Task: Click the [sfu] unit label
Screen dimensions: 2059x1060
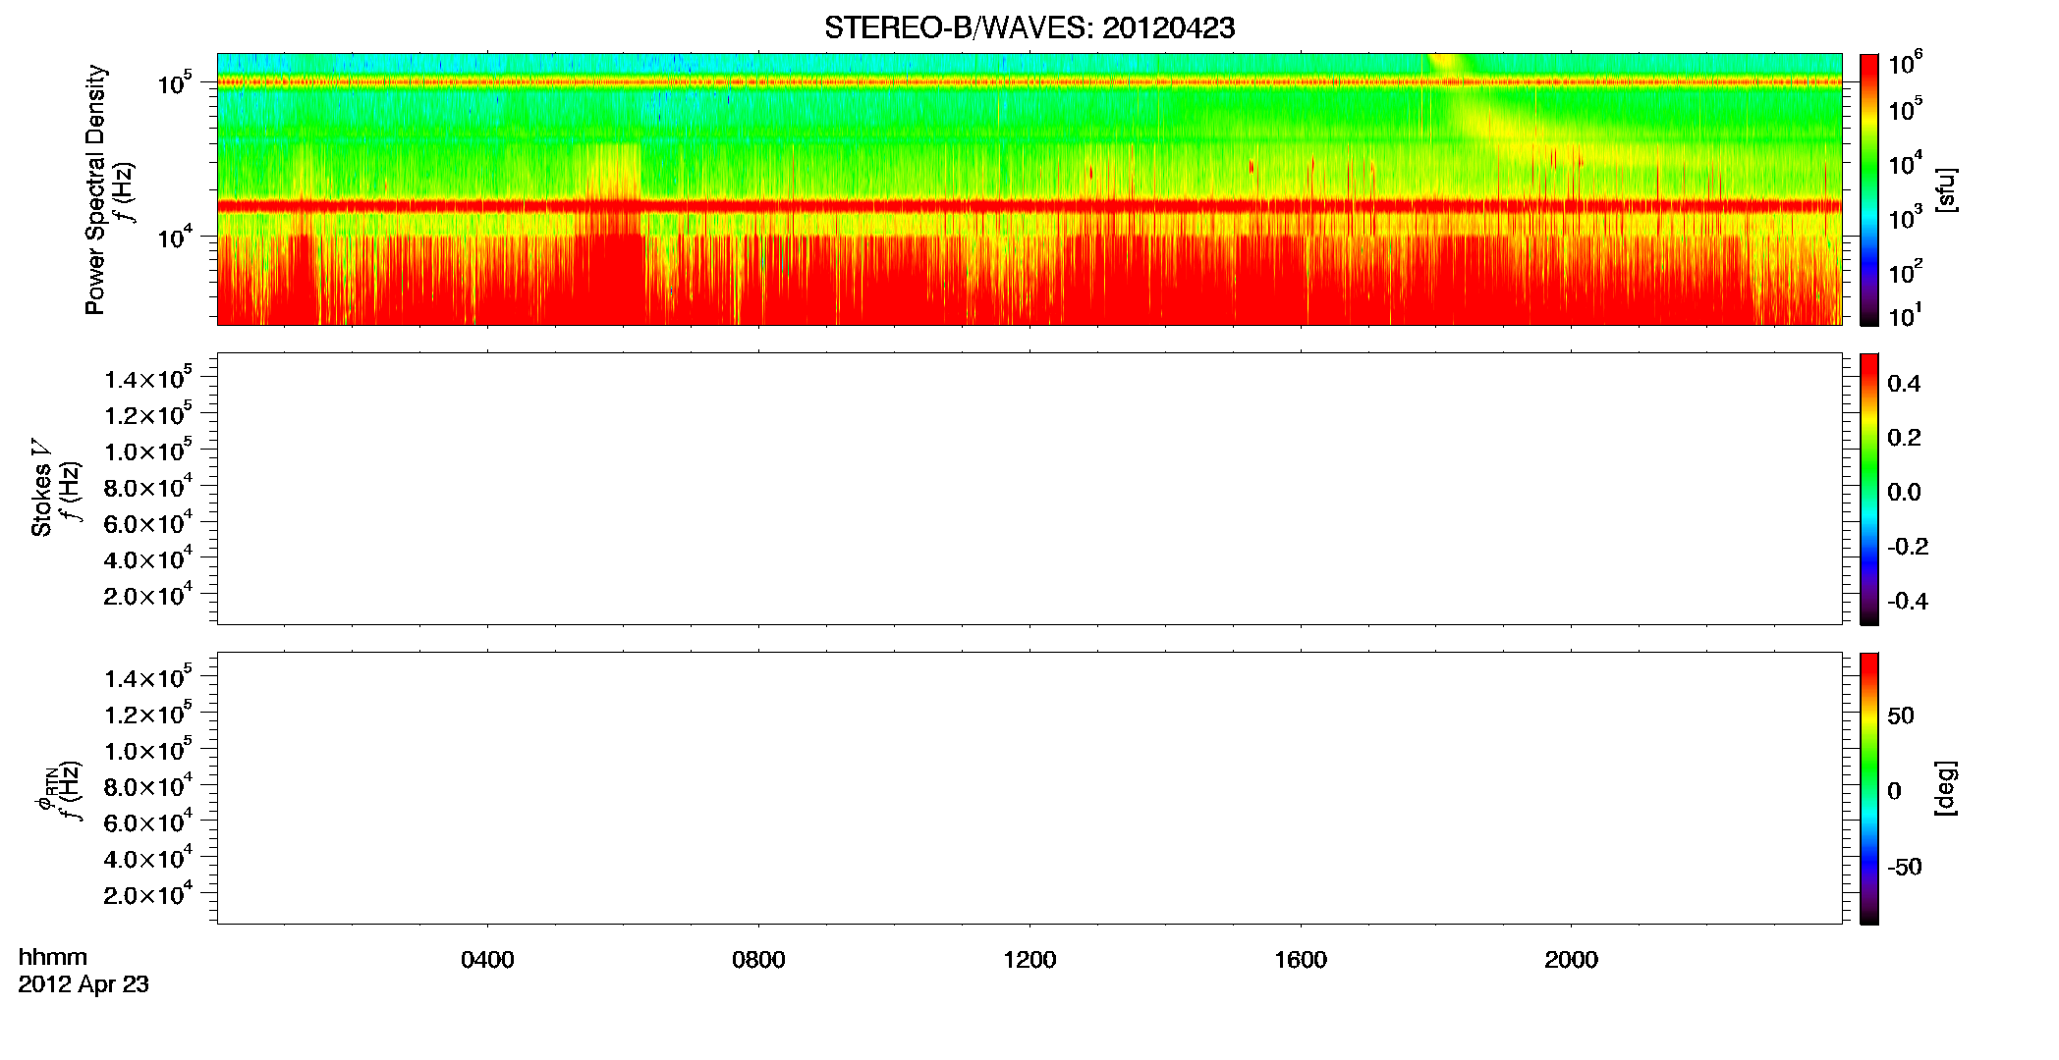Action: 1946,189
